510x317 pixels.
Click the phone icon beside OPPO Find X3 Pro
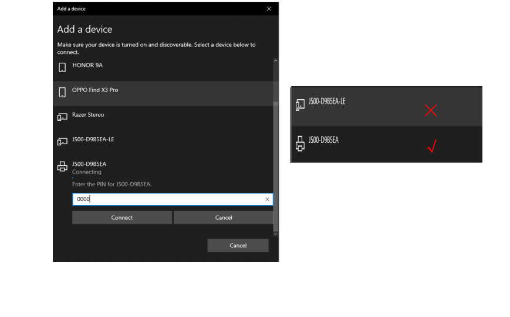tap(62, 92)
